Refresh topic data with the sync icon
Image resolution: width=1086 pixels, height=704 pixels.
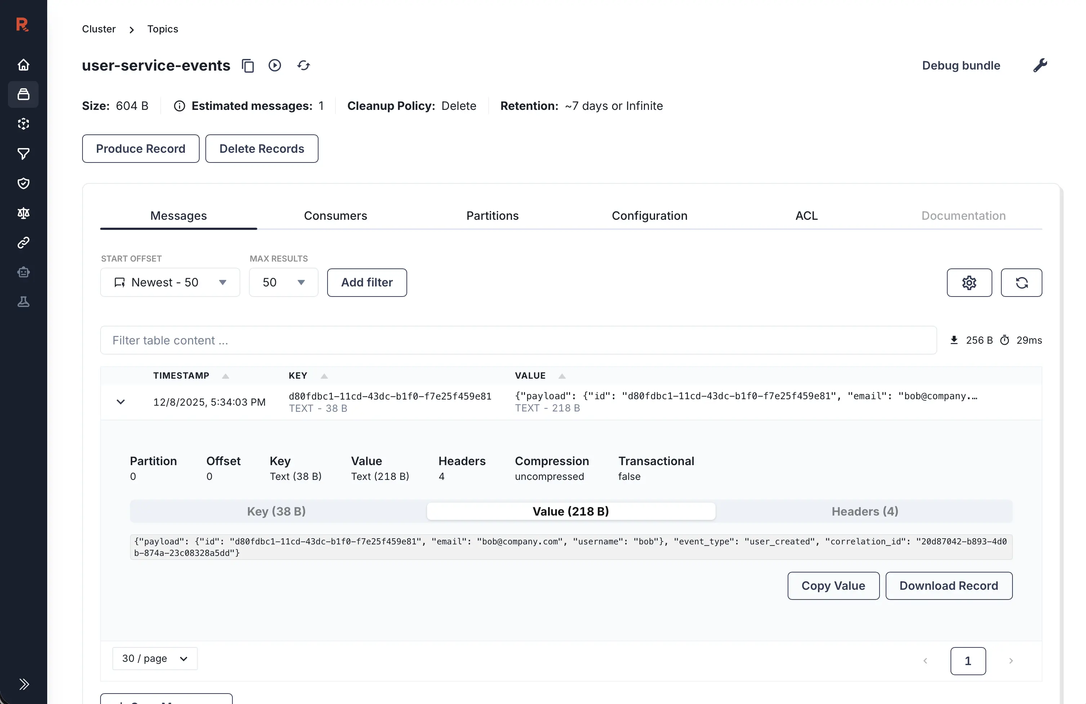pyautogui.click(x=303, y=65)
